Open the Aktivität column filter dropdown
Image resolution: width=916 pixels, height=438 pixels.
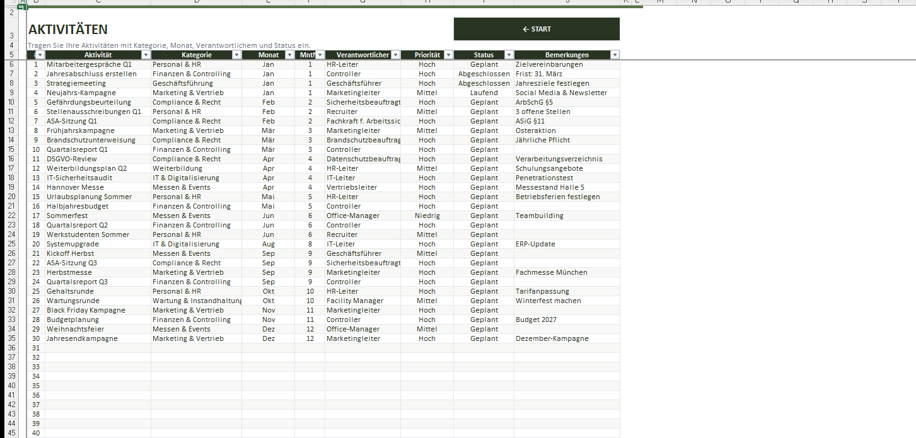coord(146,55)
